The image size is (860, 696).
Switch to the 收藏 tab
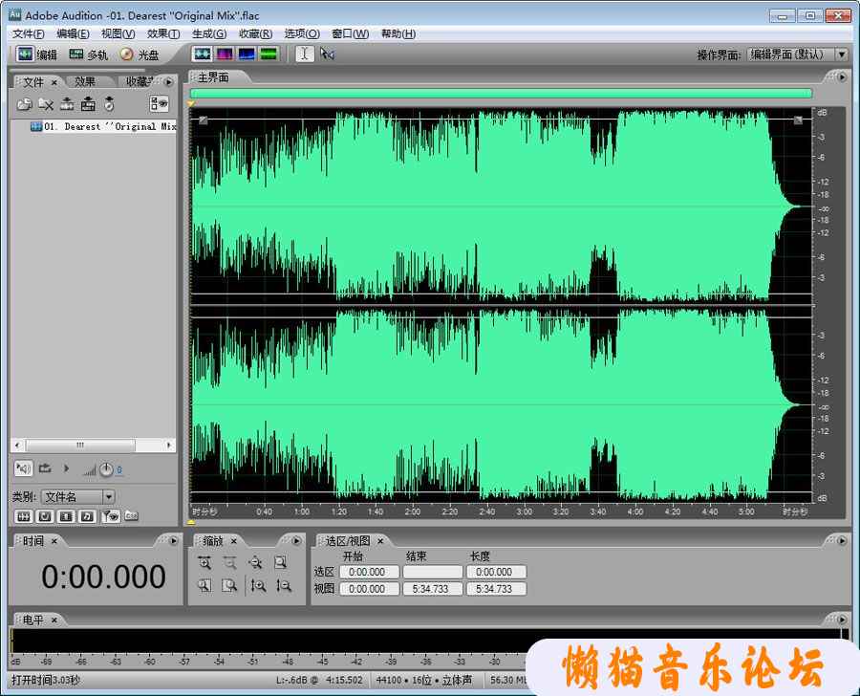(139, 82)
